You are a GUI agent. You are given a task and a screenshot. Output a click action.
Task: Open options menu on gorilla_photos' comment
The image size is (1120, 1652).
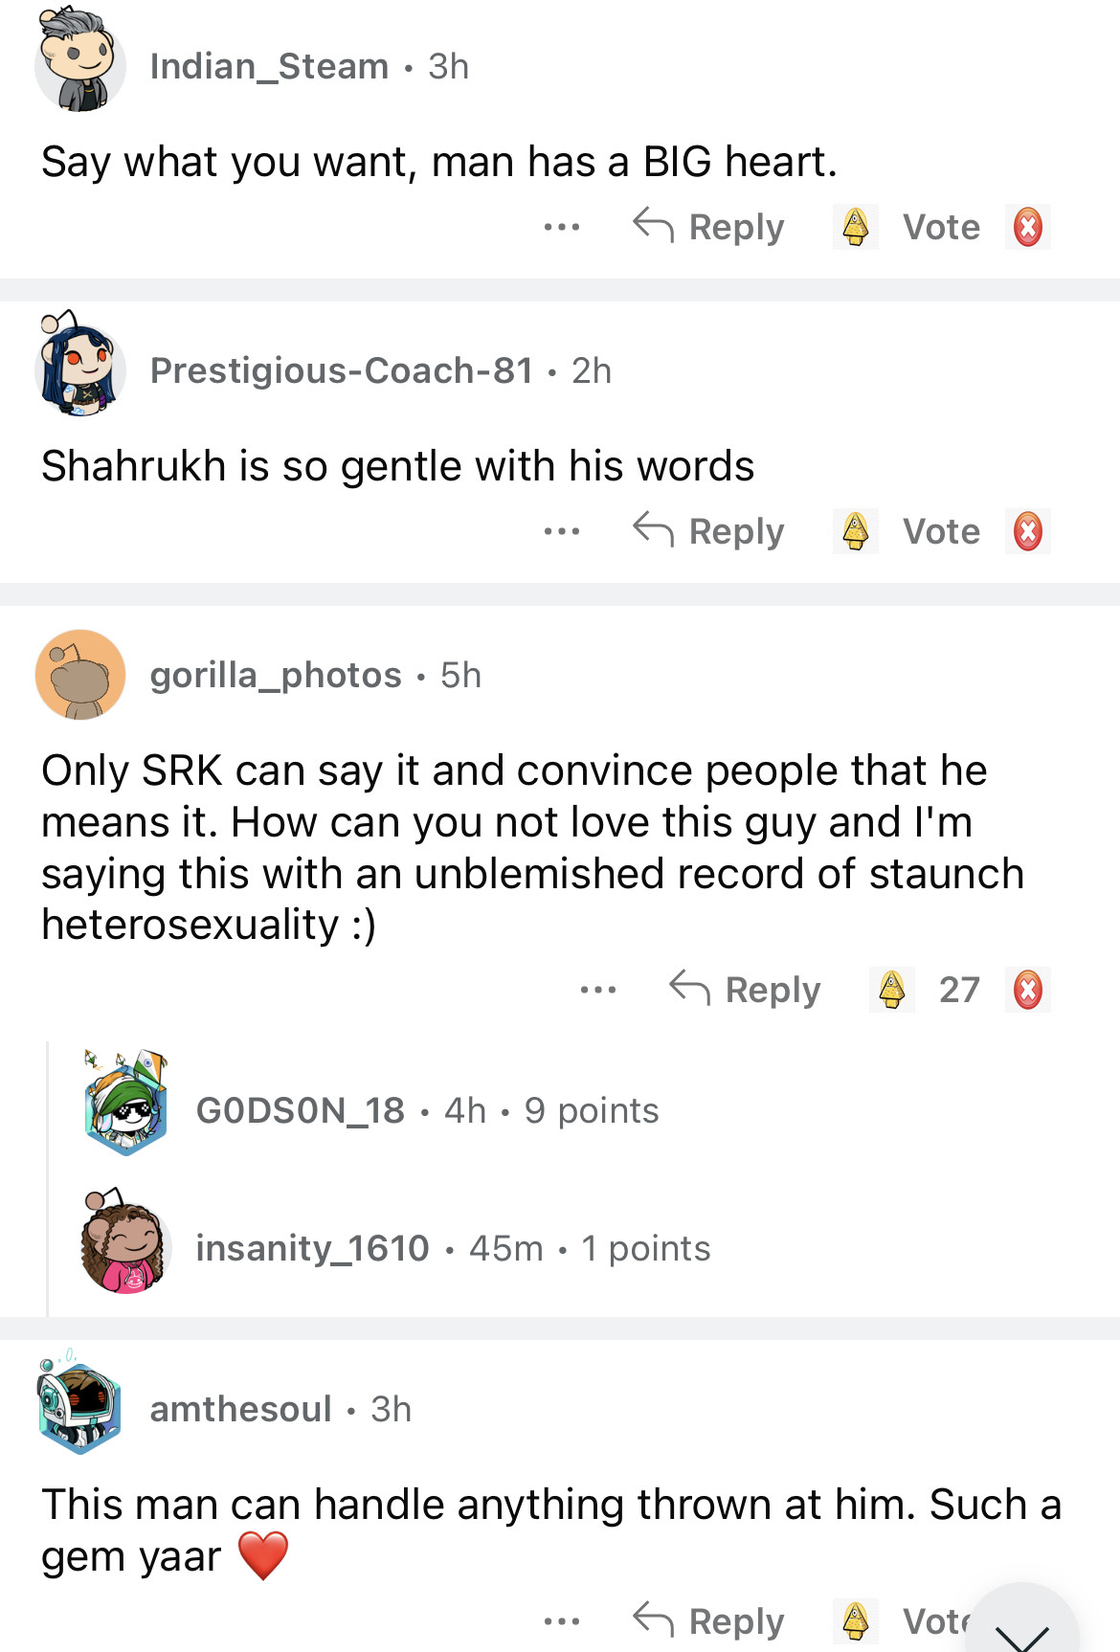click(x=598, y=990)
